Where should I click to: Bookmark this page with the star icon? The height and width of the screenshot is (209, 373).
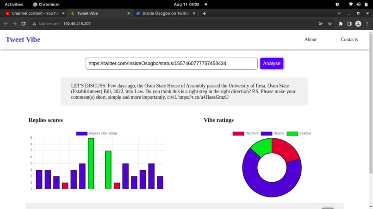[329, 24]
